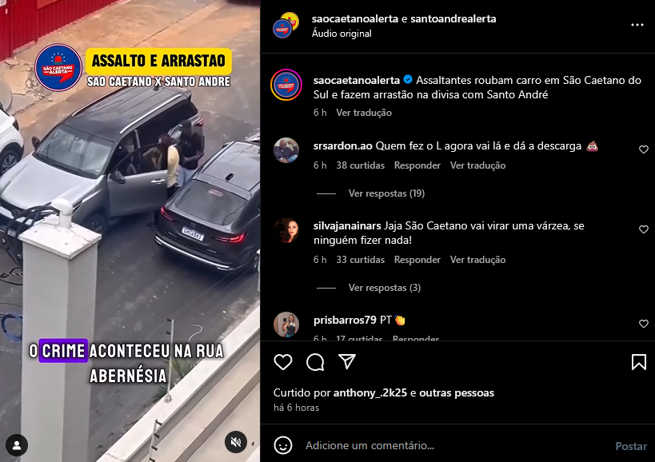Viewport: 655px width, 462px height.
Task: Open santoandrealerta profile from header
Action: [x=453, y=18]
